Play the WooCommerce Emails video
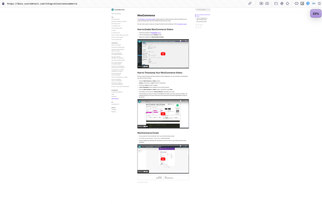 click(x=163, y=159)
